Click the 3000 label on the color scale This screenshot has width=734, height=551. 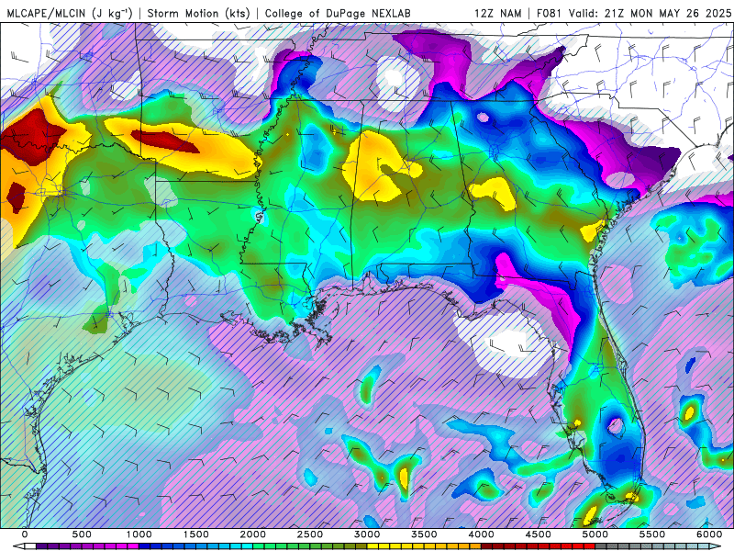pyautogui.click(x=368, y=534)
